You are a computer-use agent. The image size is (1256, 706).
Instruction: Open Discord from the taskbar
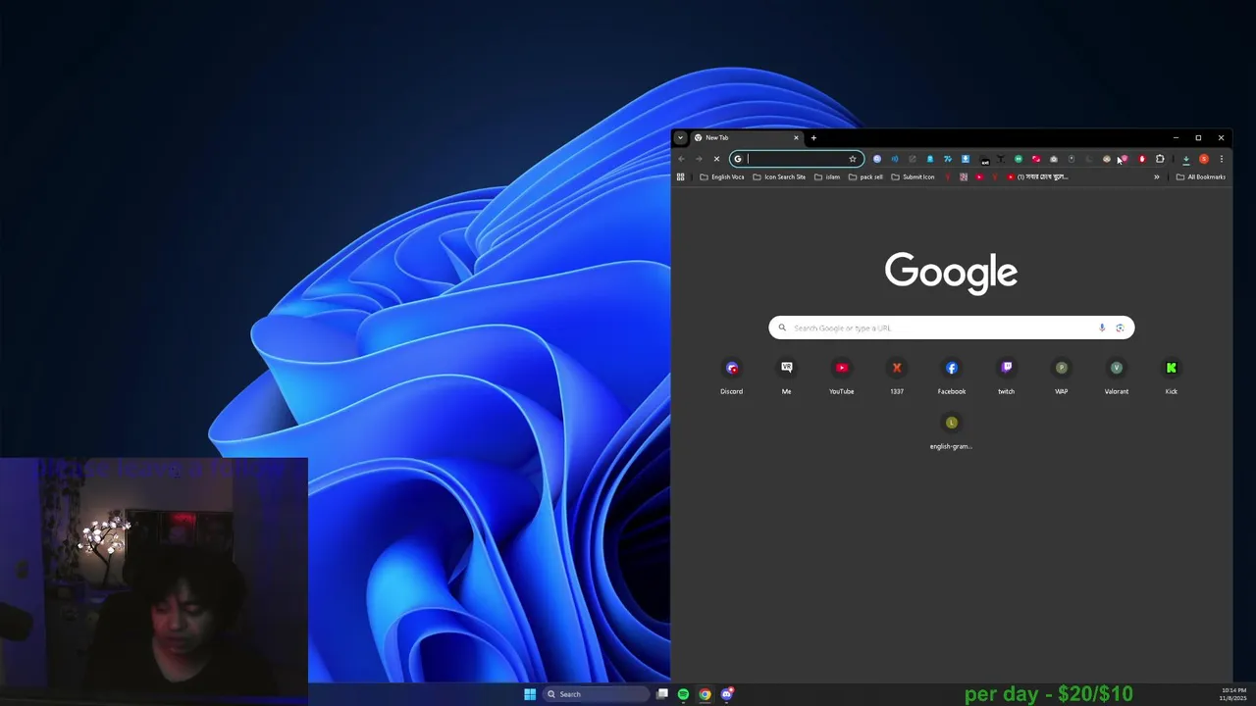(726, 694)
